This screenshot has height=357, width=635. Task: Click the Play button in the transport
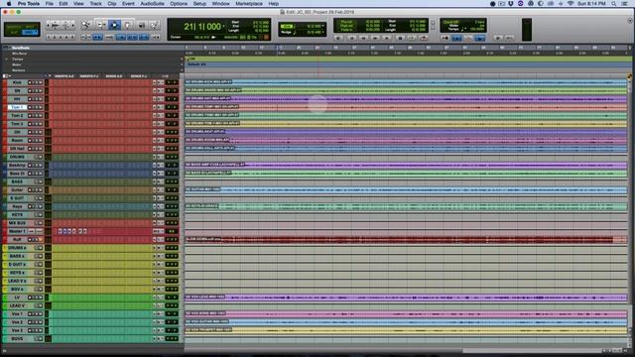click(x=412, y=38)
